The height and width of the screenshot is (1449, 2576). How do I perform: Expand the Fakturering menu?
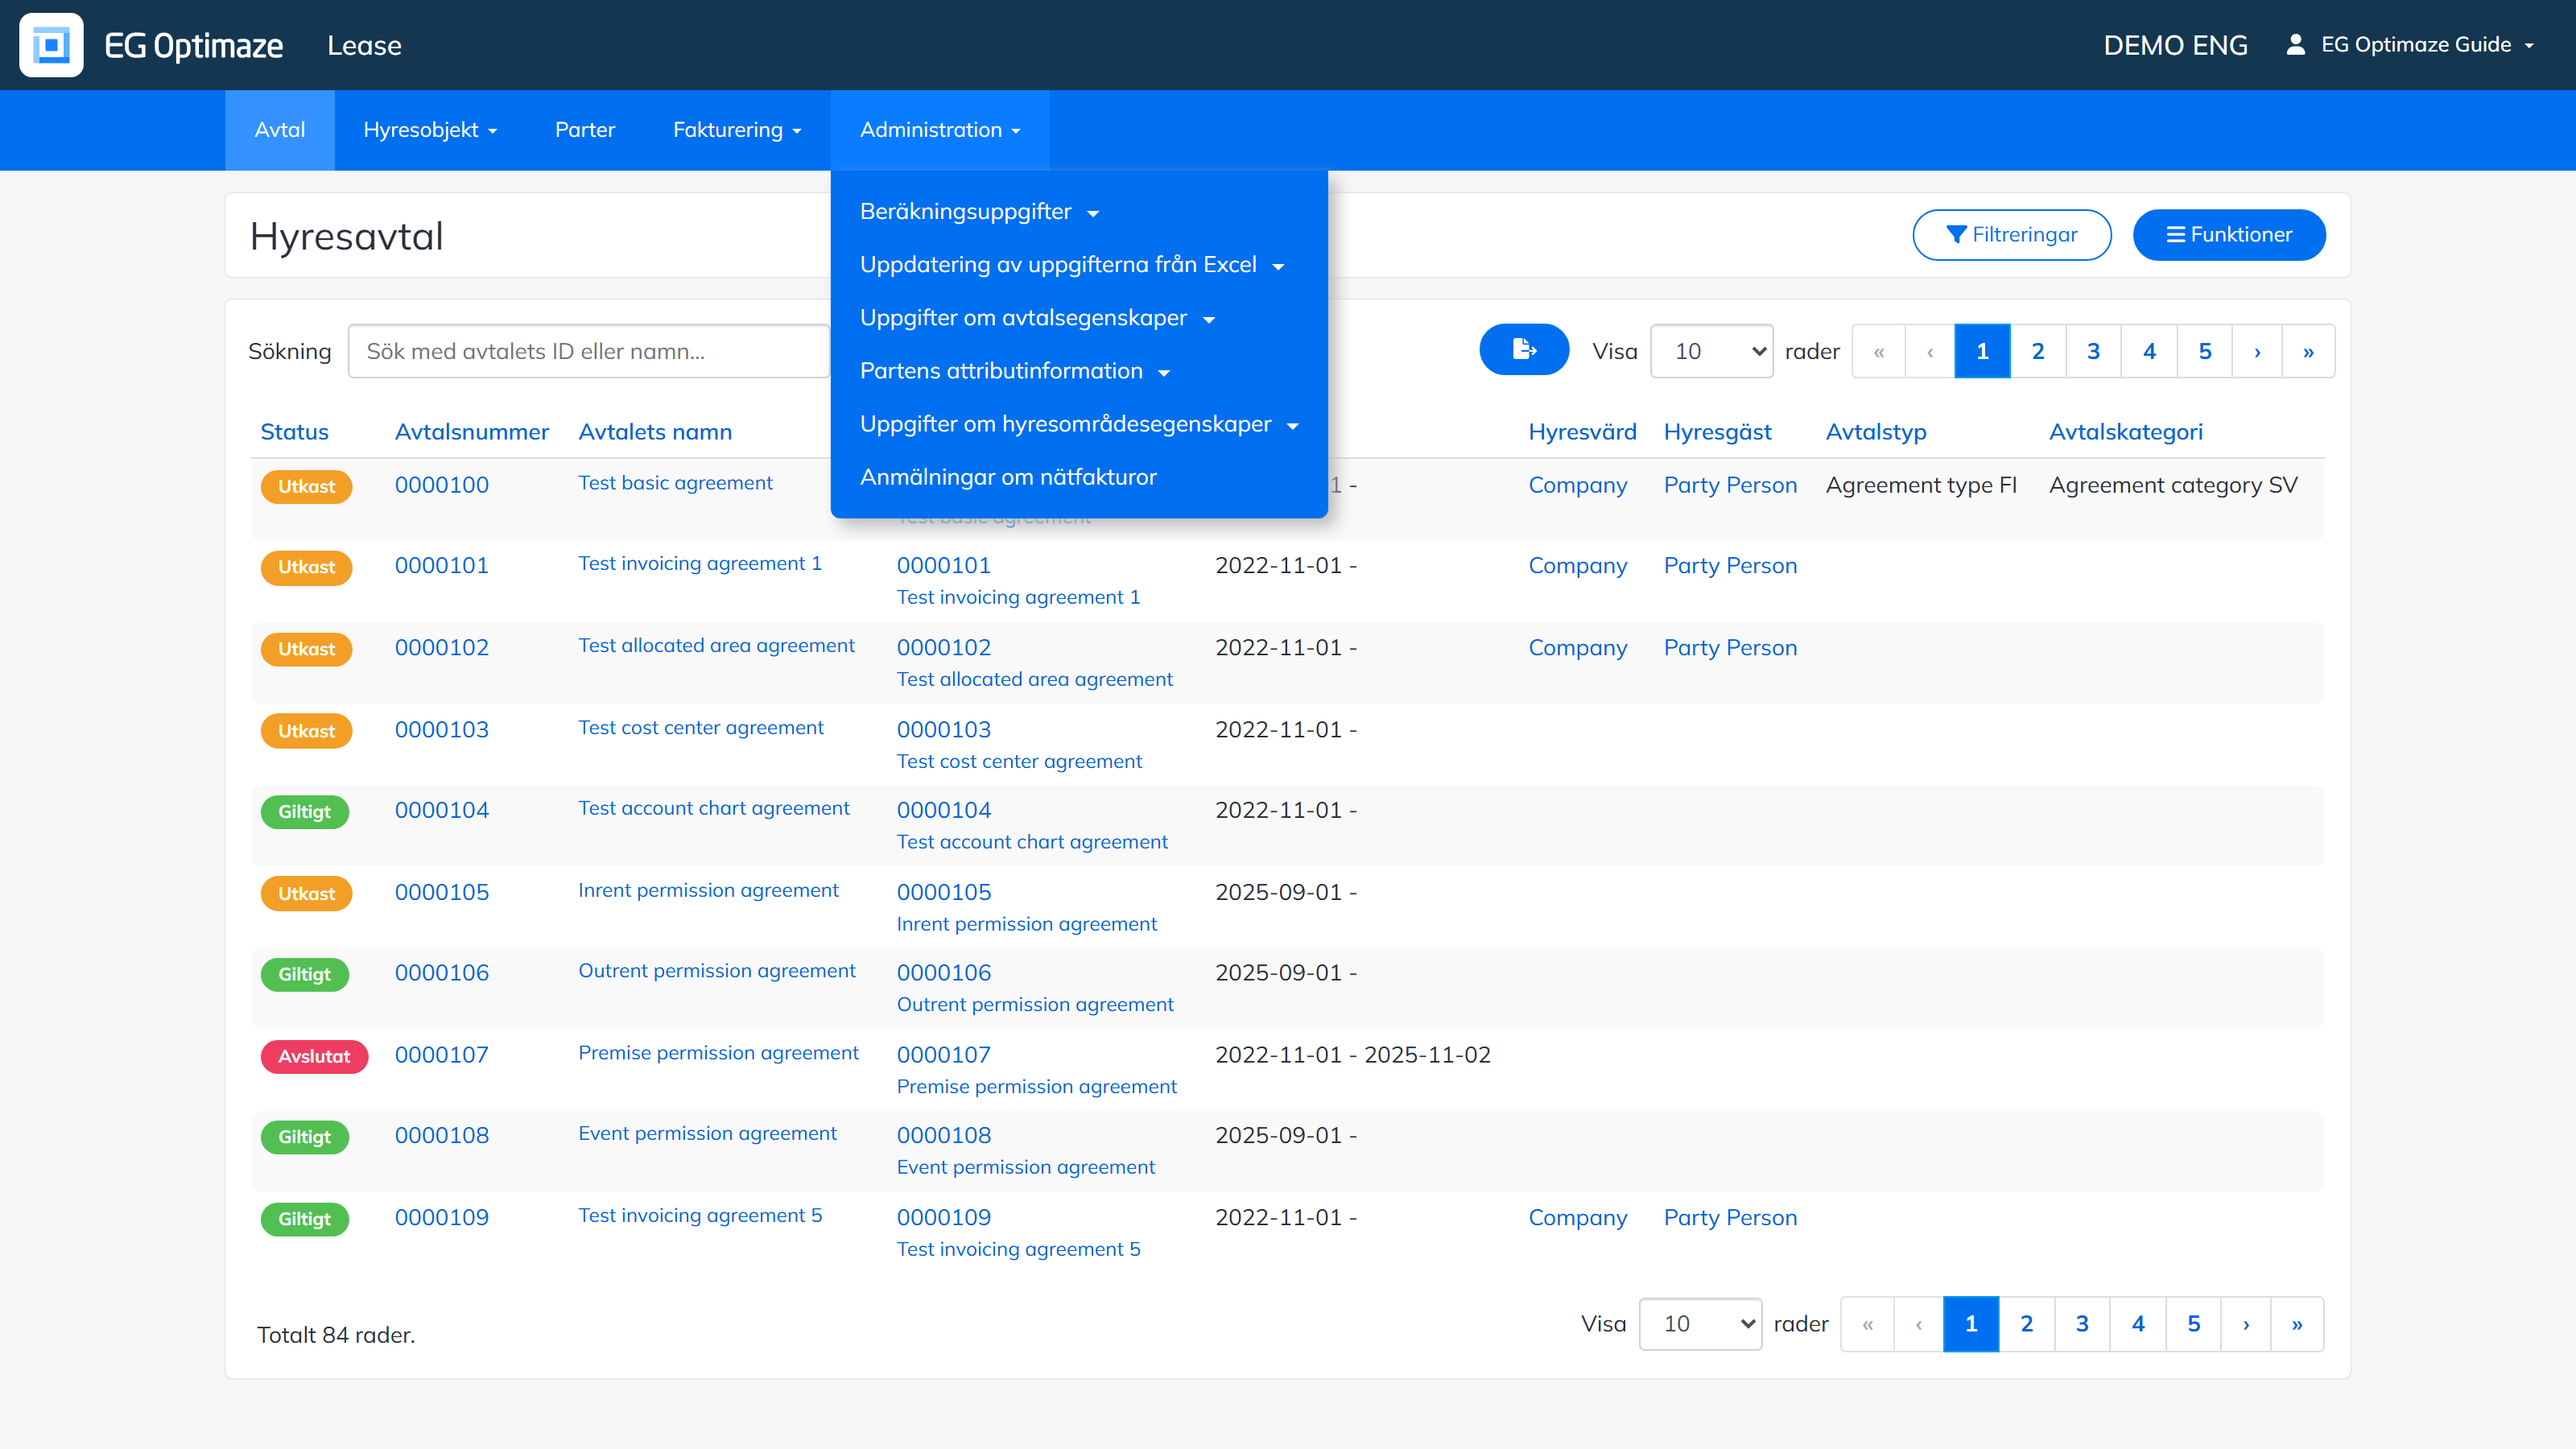point(737,130)
